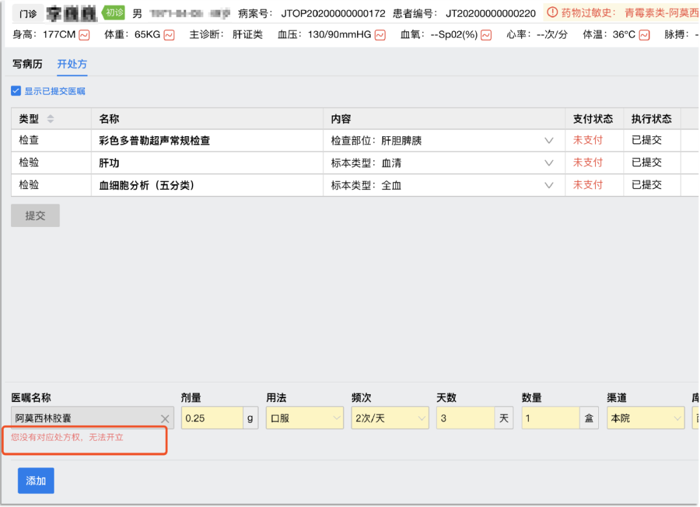Open blood pressure trend icon
700x507 pixels.
380,35
